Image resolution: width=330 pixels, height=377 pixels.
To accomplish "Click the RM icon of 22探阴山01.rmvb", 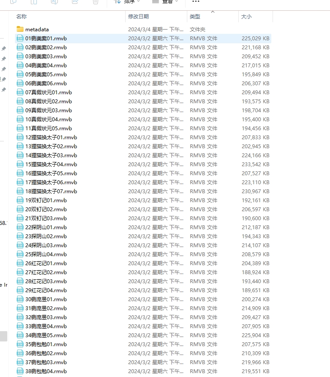I will tap(20, 227).
